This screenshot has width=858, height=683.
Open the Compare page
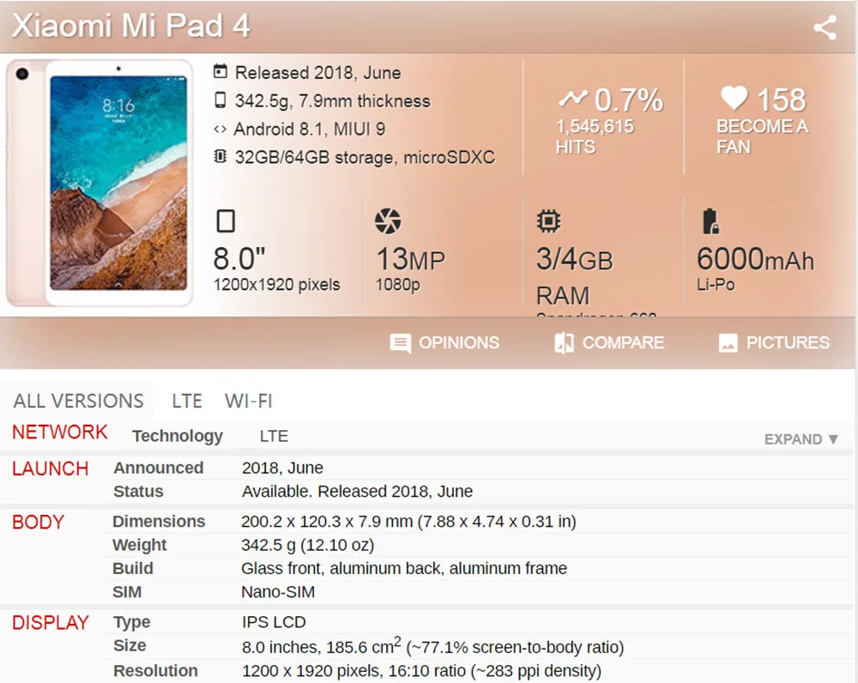point(609,343)
